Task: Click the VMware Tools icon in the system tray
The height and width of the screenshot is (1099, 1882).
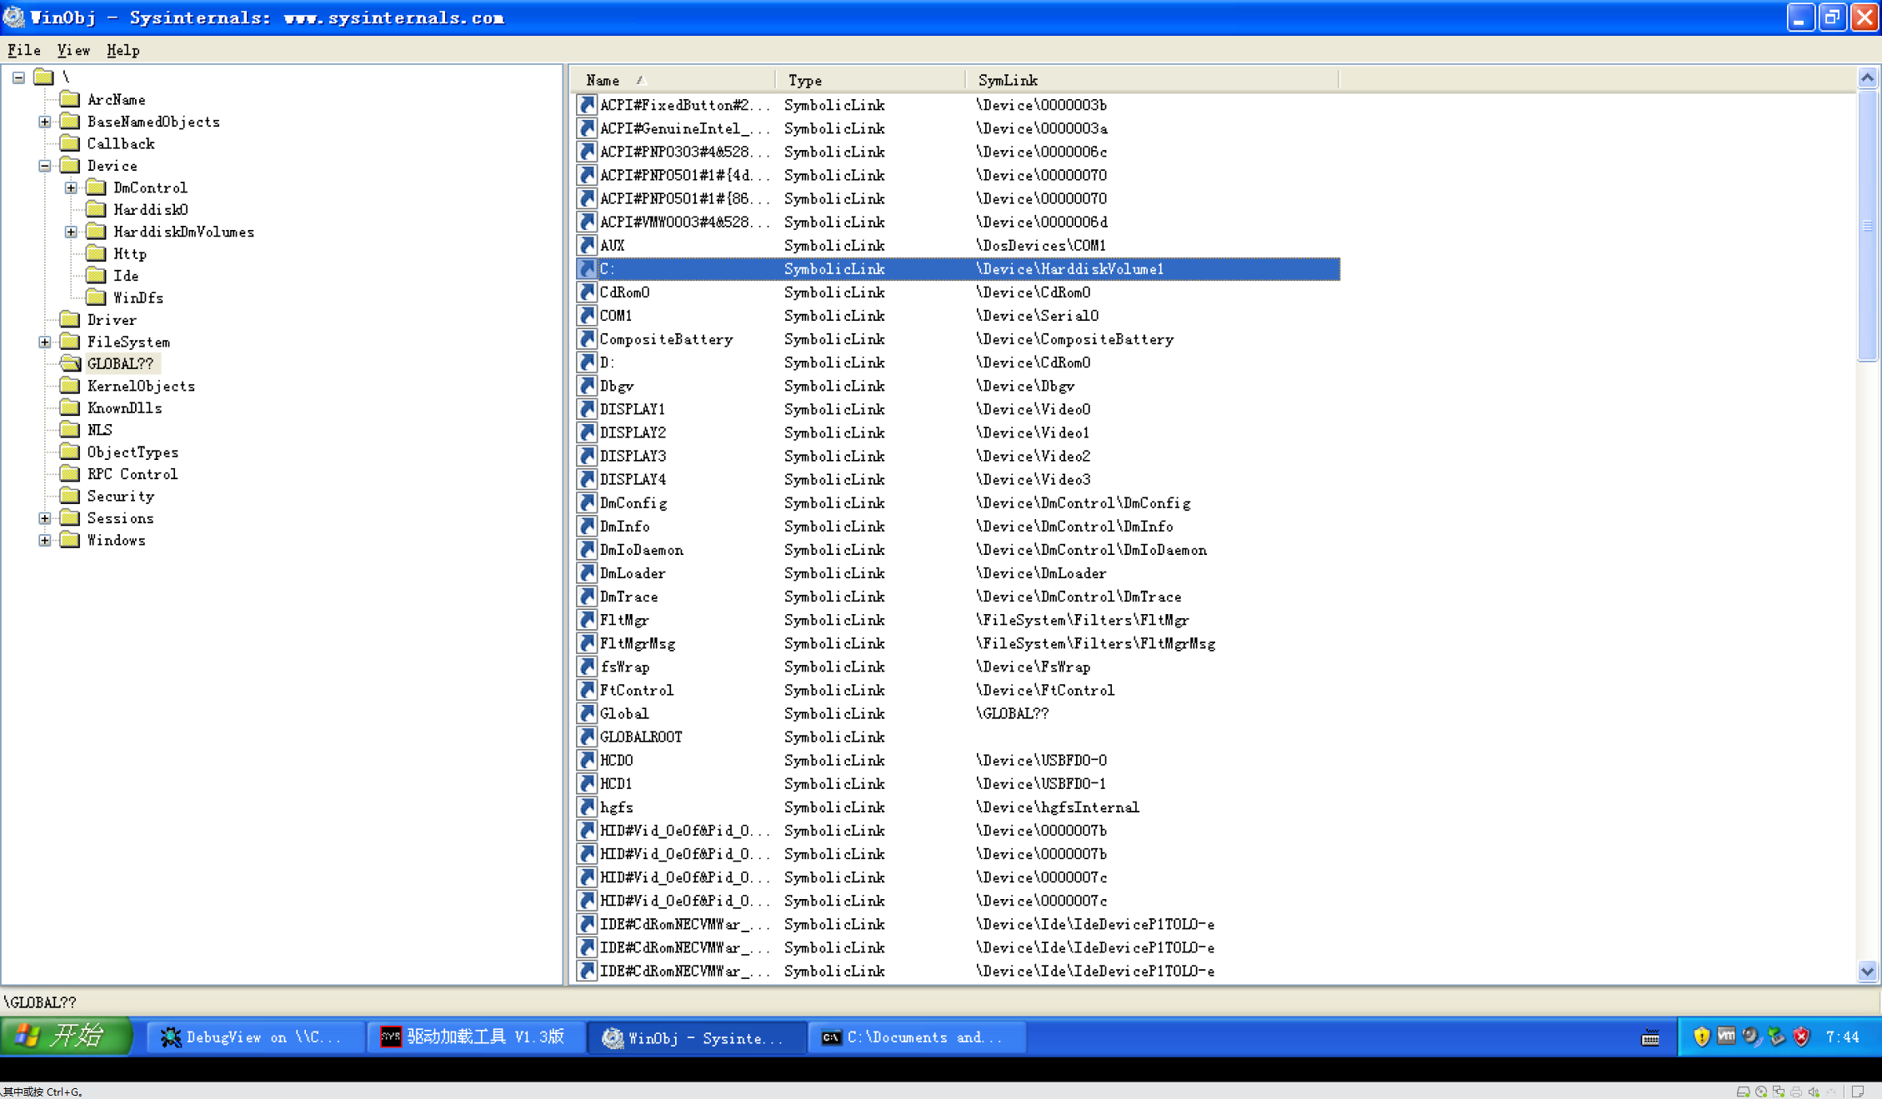Action: coord(1725,1037)
